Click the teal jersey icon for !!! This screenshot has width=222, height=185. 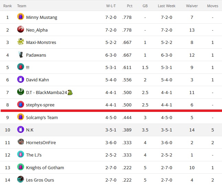point(21,67)
